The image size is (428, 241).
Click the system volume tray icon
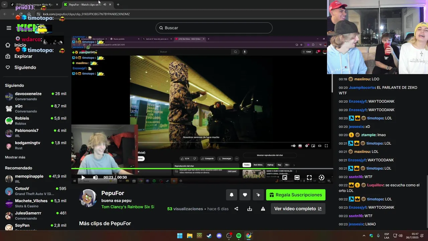tap(401, 236)
